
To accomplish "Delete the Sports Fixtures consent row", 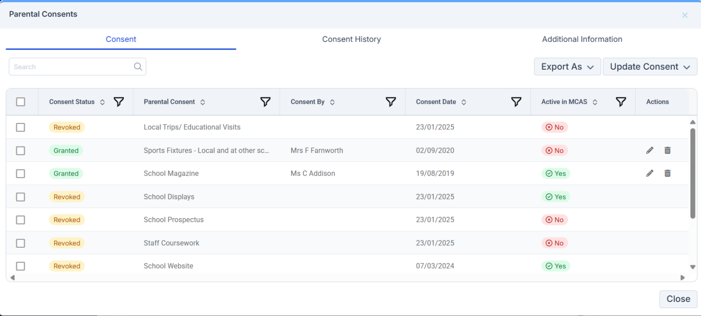I will (x=668, y=150).
